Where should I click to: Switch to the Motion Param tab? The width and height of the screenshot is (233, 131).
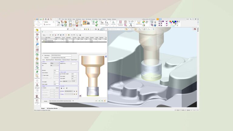click(x=58, y=60)
